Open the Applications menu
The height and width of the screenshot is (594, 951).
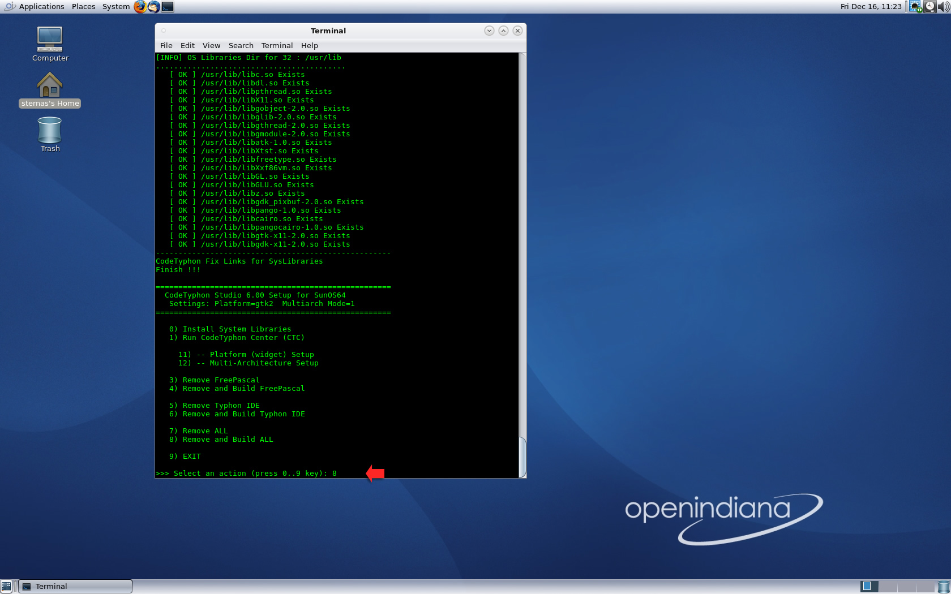(41, 7)
